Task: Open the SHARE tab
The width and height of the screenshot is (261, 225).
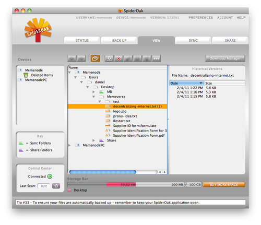Action: pyautogui.click(x=230, y=40)
